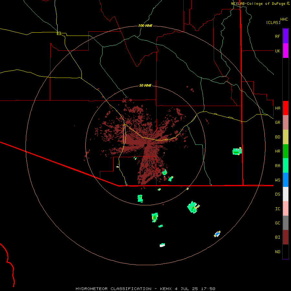
Task: Select the GR pink legend swatch
Action: click(286, 123)
